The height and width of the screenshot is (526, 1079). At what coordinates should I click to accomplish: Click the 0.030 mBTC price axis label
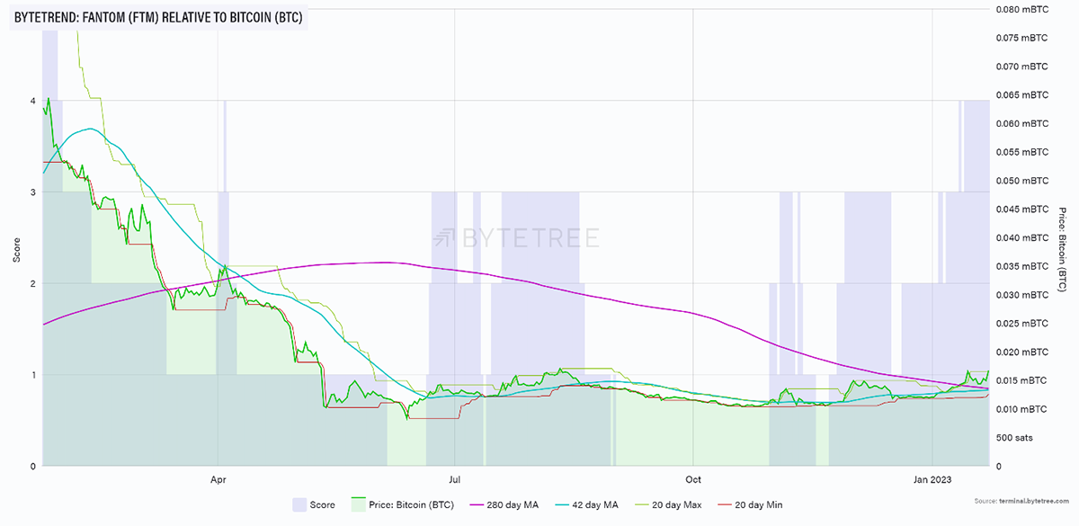point(1022,295)
